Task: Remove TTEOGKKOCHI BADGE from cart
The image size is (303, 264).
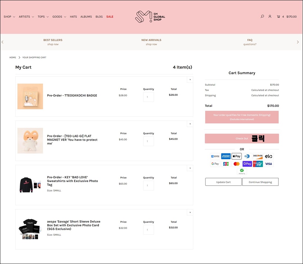Action: (190, 80)
